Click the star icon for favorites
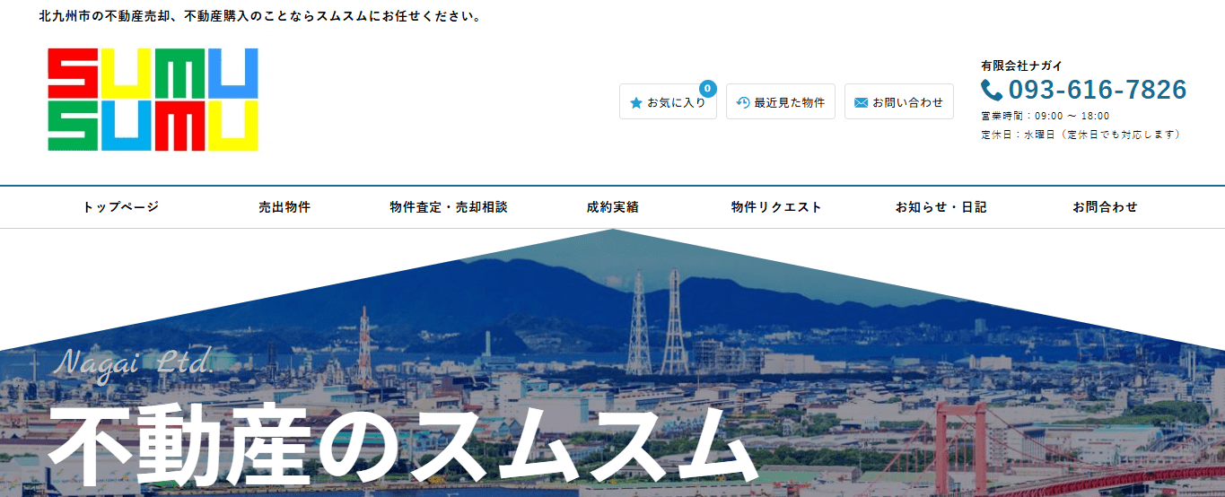Viewport: 1225px width, 497px height. (636, 103)
